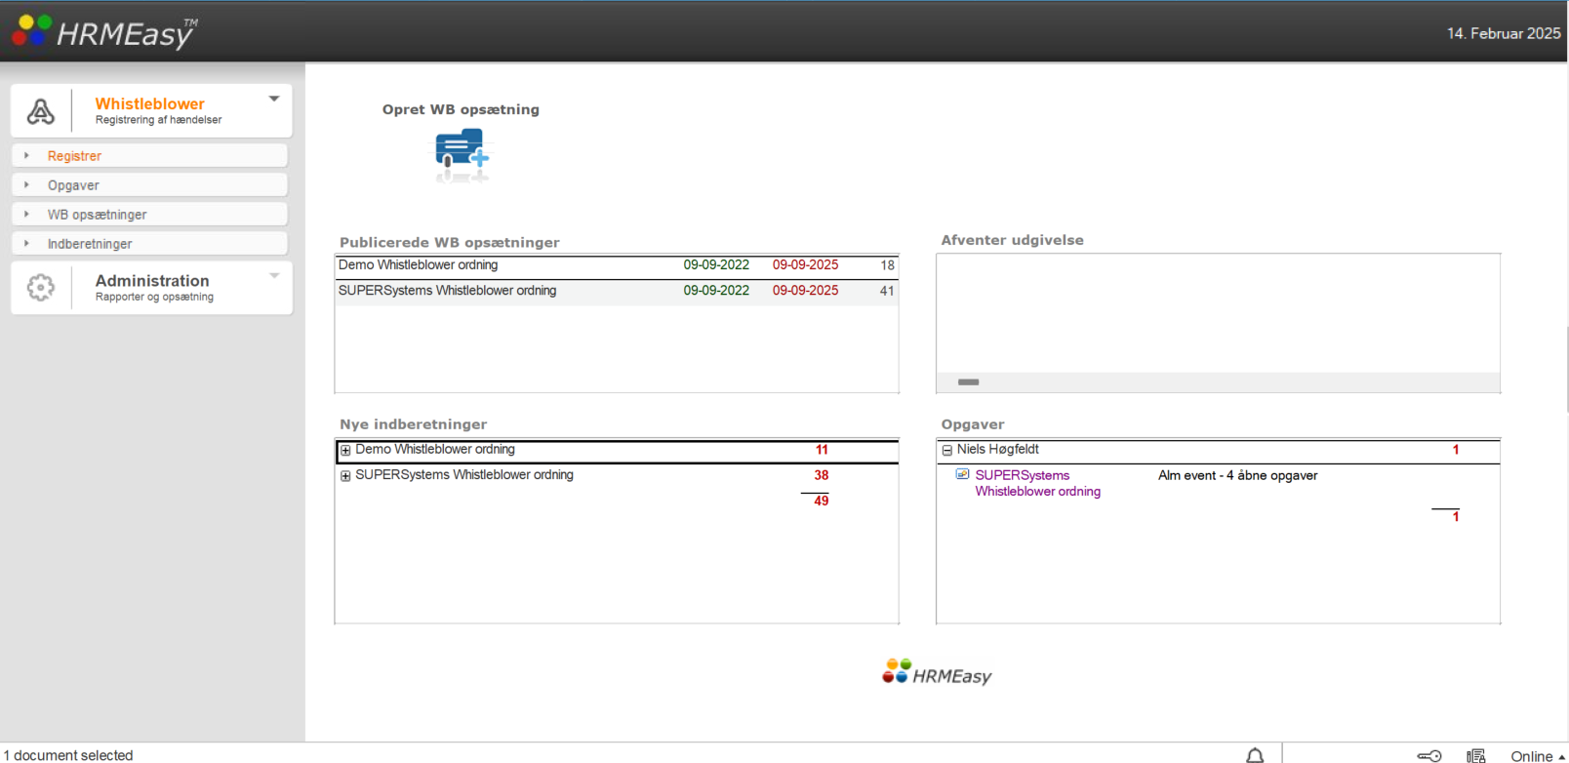This screenshot has height=763, width=1569.
Task: Click the Registrering af hændelser subtitle
Action: click(x=158, y=120)
